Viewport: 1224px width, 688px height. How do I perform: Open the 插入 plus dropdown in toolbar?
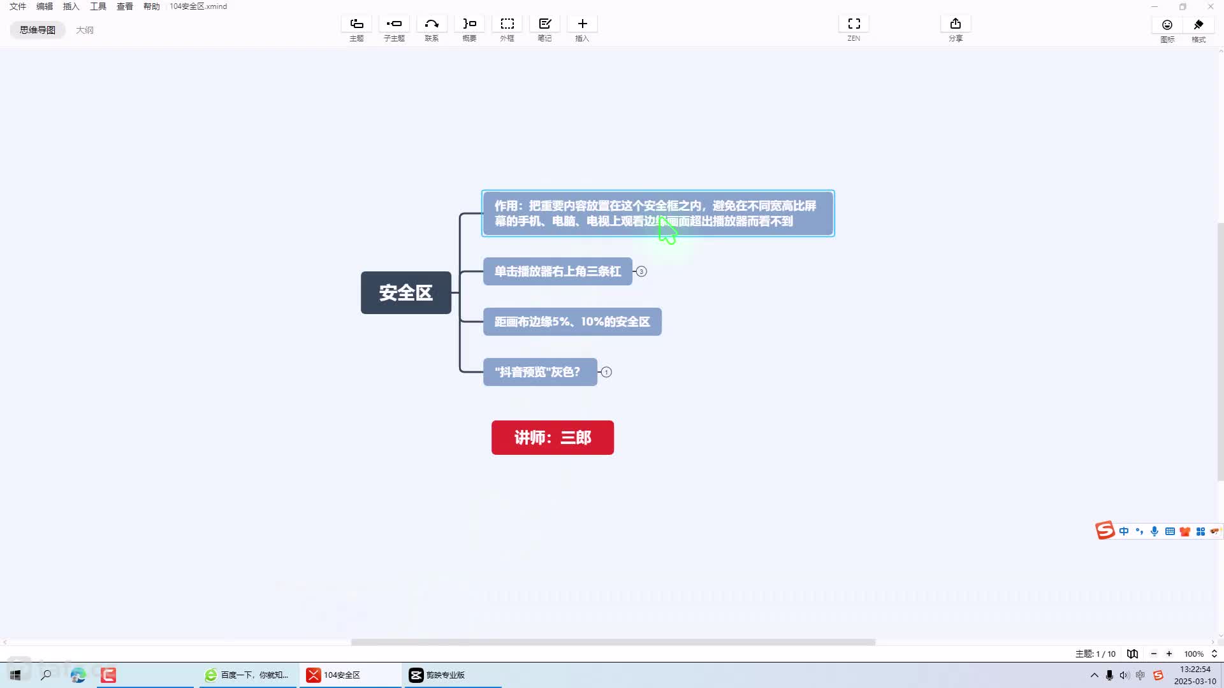(x=582, y=24)
